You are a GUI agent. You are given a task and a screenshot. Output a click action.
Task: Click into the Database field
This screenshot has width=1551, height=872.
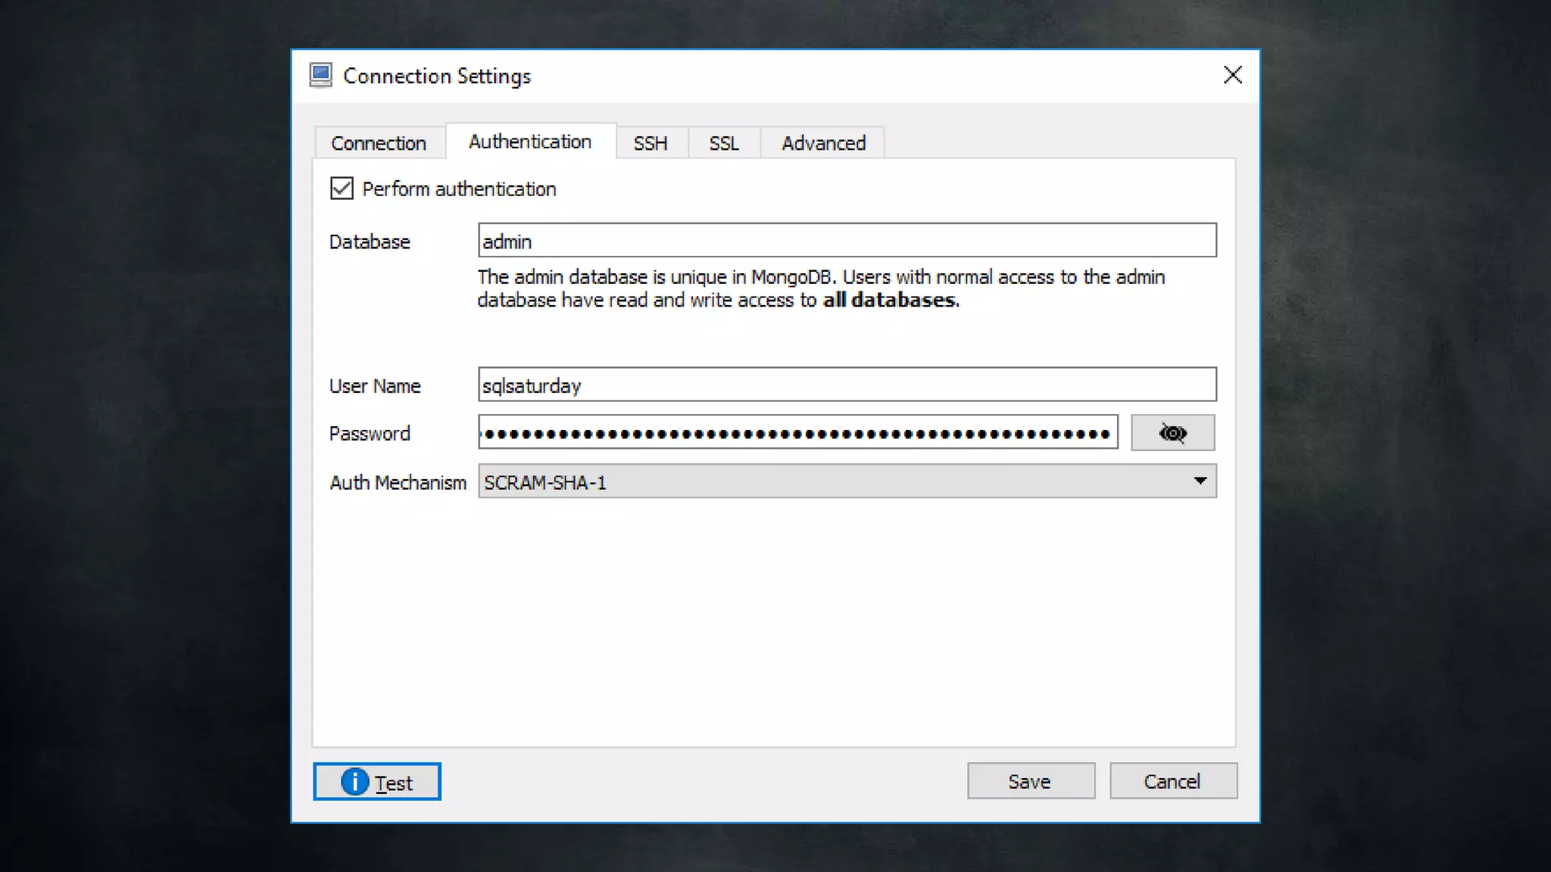point(847,241)
